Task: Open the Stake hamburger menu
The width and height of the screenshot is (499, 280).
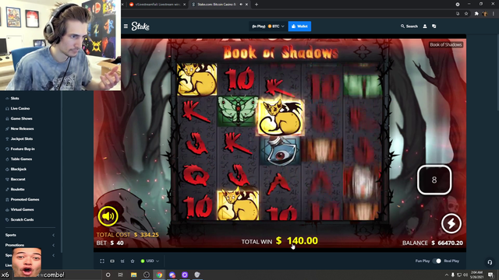Action: [x=126, y=26]
